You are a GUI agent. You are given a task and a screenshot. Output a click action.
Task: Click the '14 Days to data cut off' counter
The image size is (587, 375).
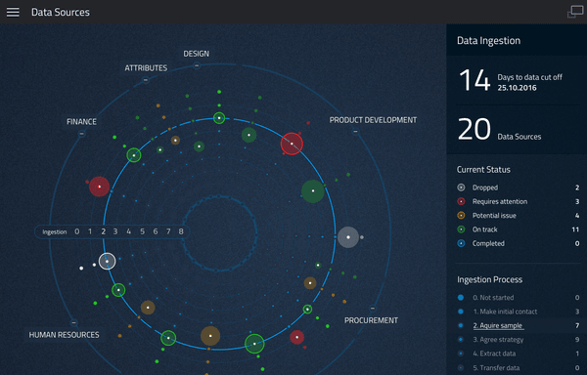[511, 80]
